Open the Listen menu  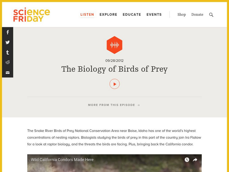pyautogui.click(x=87, y=15)
